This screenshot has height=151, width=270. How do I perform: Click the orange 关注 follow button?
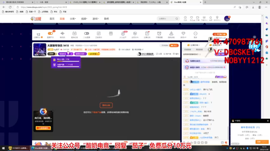pyautogui.click(x=174, y=45)
